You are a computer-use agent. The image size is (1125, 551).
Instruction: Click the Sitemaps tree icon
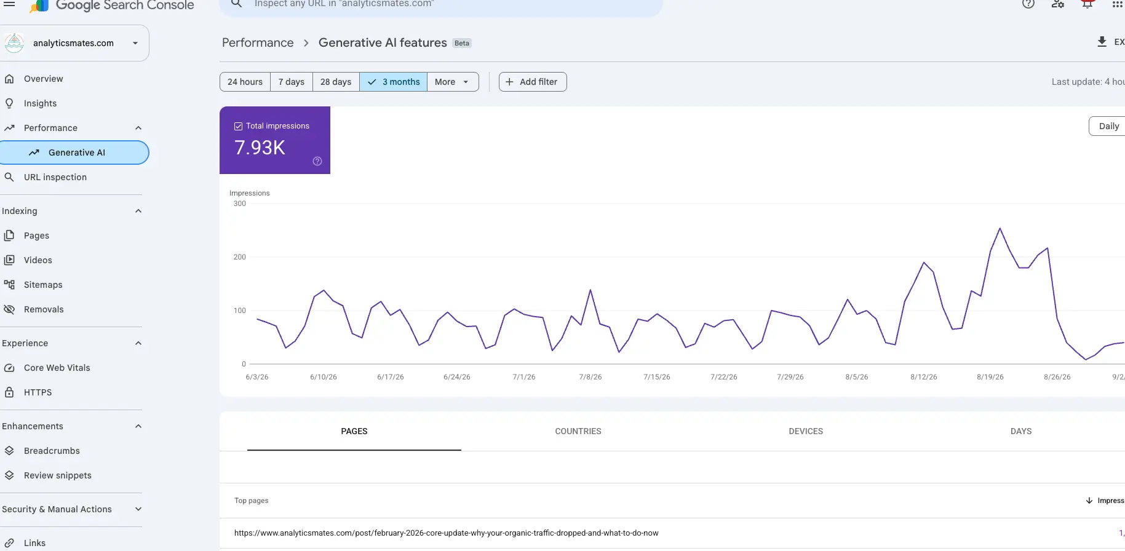point(9,285)
